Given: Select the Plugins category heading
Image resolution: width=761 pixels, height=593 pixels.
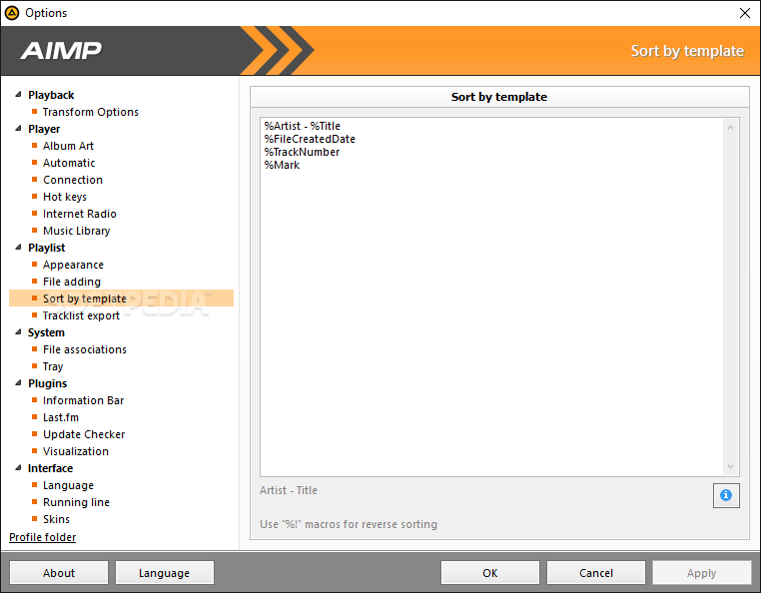Looking at the screenshot, I should click(x=48, y=383).
